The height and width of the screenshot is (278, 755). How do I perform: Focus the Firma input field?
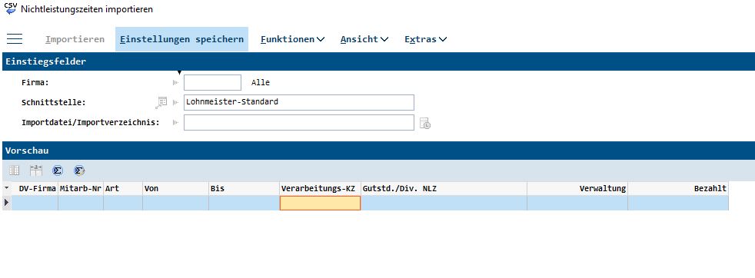[x=212, y=83]
